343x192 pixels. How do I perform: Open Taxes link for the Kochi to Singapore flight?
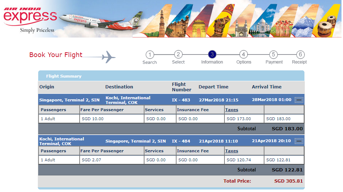(231, 151)
